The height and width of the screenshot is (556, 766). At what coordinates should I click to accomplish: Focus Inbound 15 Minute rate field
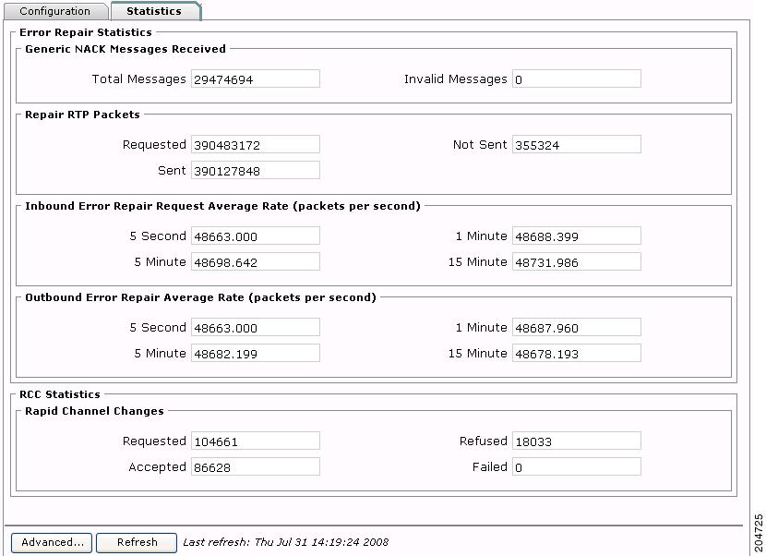[x=577, y=262]
